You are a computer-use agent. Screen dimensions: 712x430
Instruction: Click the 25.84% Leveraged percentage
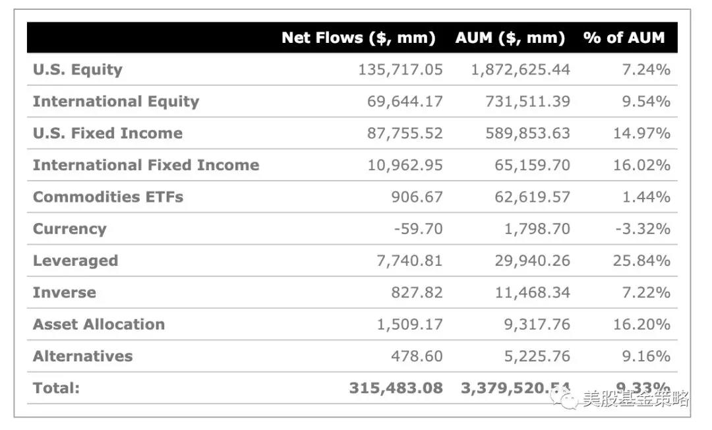pos(641,261)
